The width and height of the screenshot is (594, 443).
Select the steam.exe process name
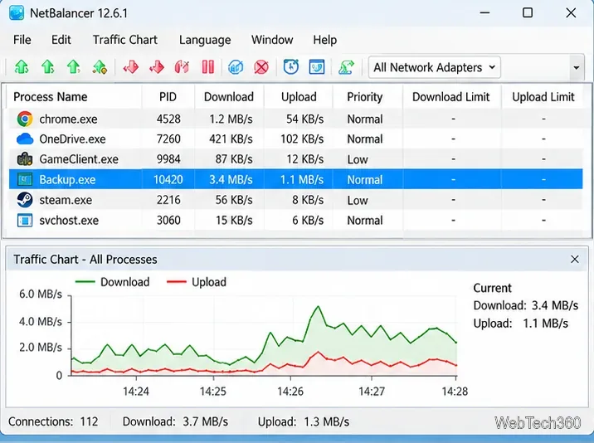point(66,200)
